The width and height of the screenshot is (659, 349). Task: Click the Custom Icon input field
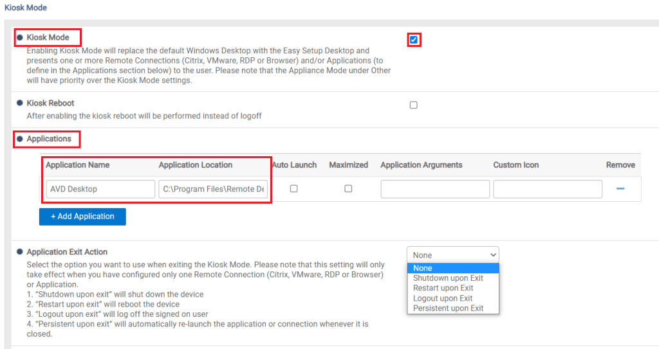tap(548, 189)
